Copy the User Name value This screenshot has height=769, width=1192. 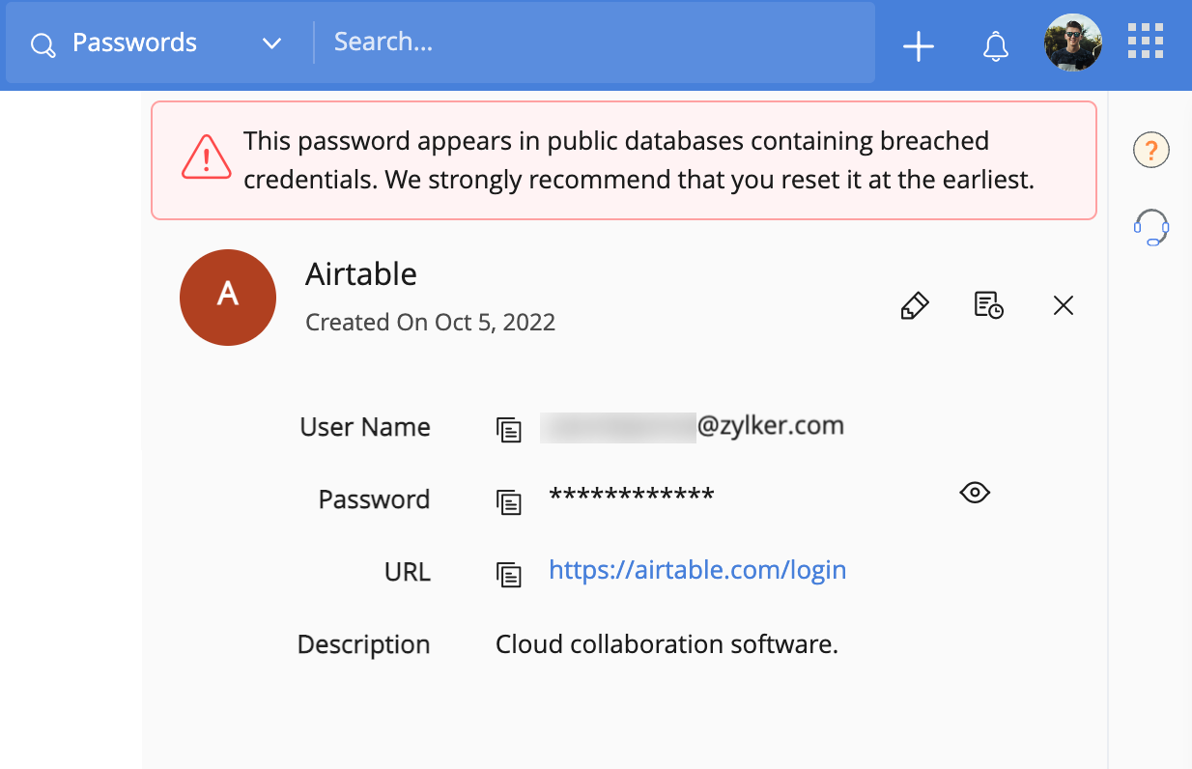click(x=509, y=430)
